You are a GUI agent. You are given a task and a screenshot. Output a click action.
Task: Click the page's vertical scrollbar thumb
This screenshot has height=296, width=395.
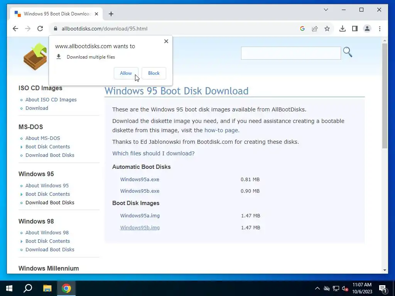click(385, 96)
